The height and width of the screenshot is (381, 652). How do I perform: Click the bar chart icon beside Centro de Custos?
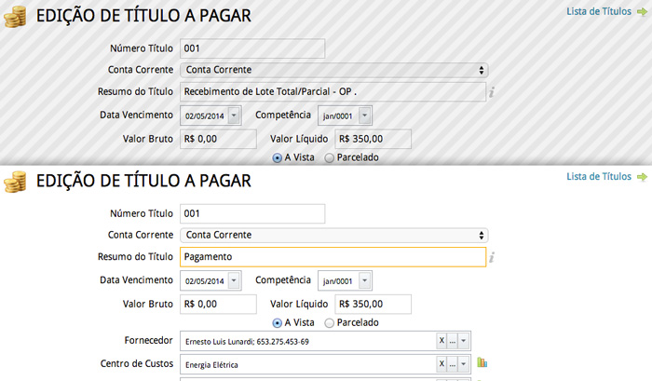pyautogui.click(x=482, y=363)
